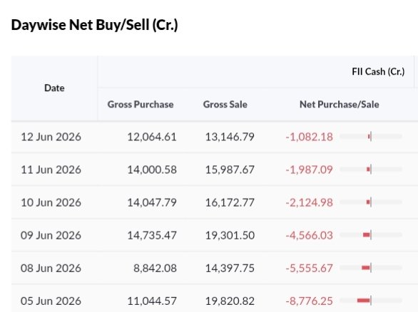Select the FII Cash (Cr.) group header
The height and width of the screenshot is (312, 418).
(378, 71)
